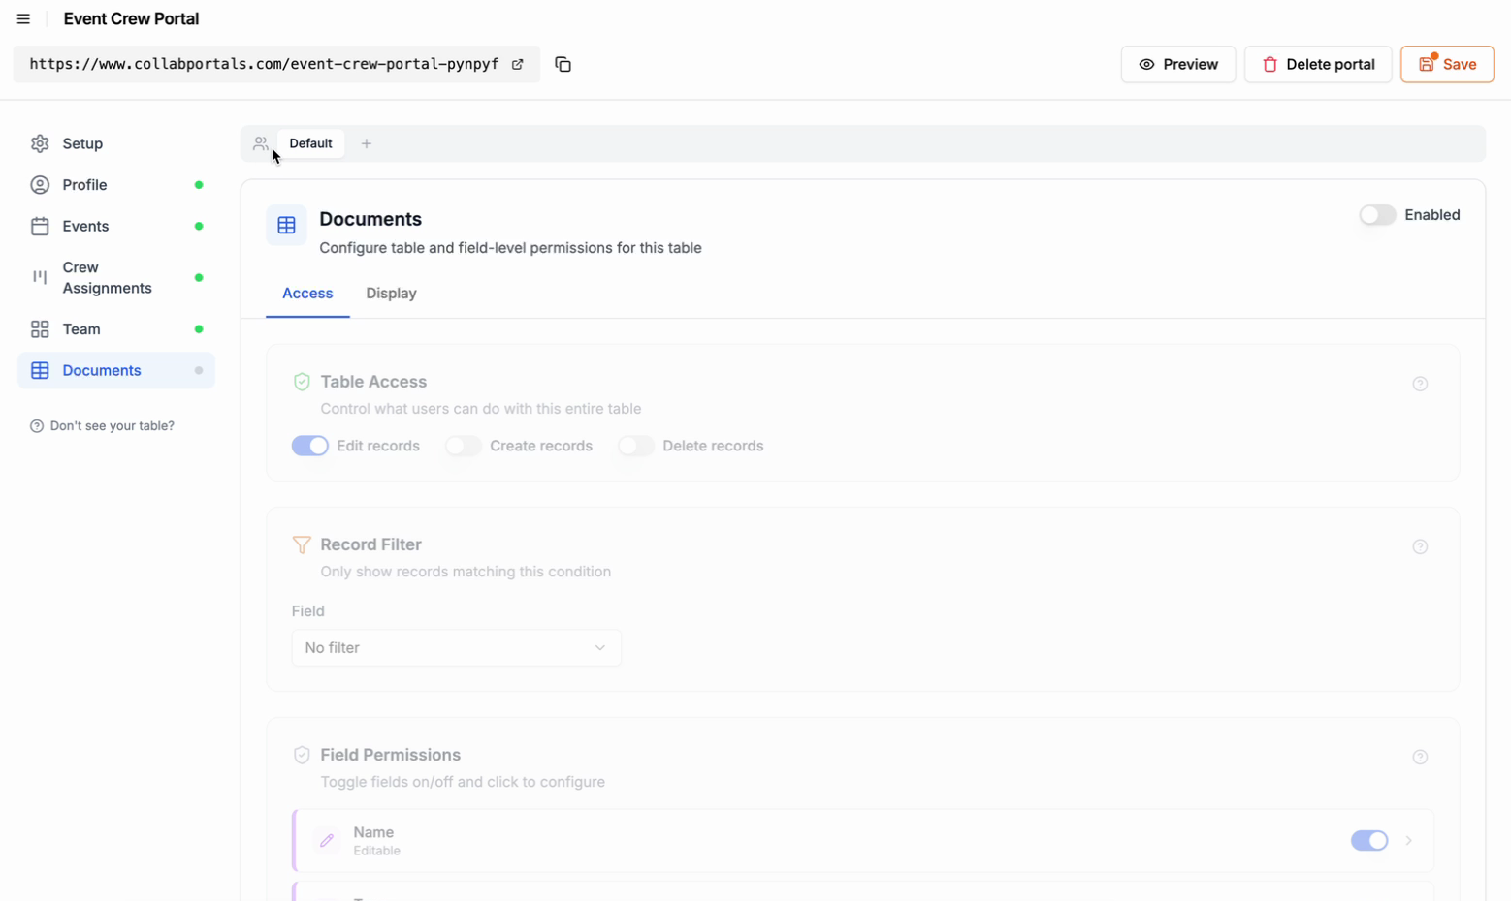Screen dimensions: 1511x901
Task: Click the Record Filter help icon
Action: pyautogui.click(x=1420, y=546)
